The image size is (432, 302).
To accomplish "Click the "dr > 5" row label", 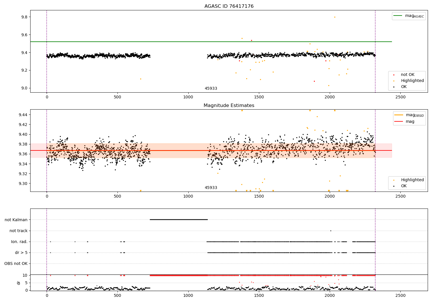I will tap(21, 253).
